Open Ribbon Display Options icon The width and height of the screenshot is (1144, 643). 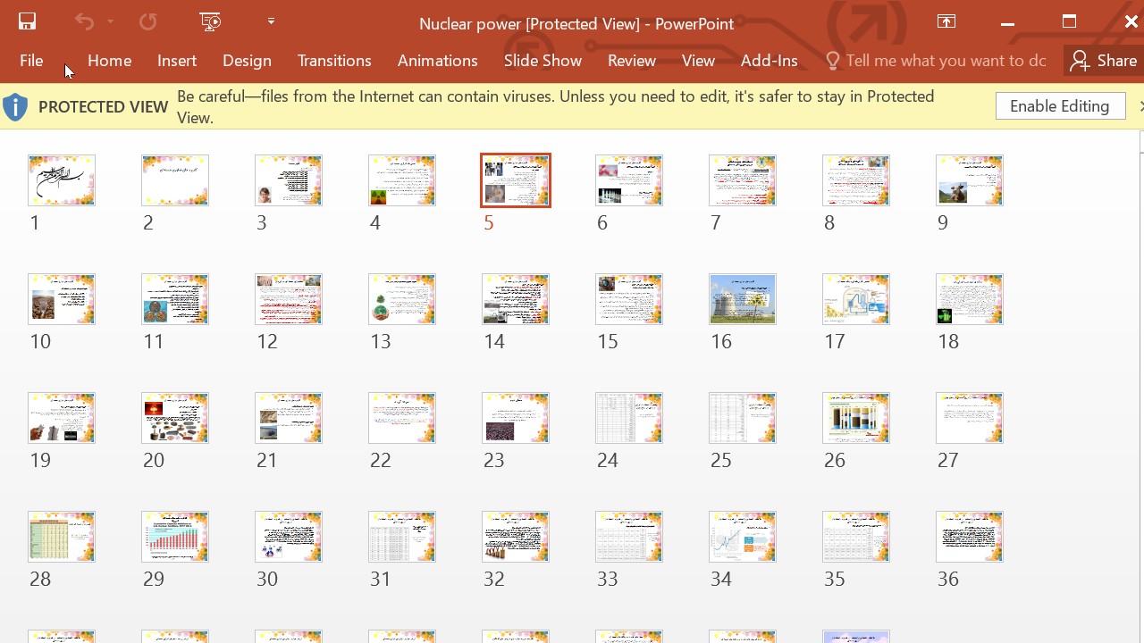[x=946, y=22]
